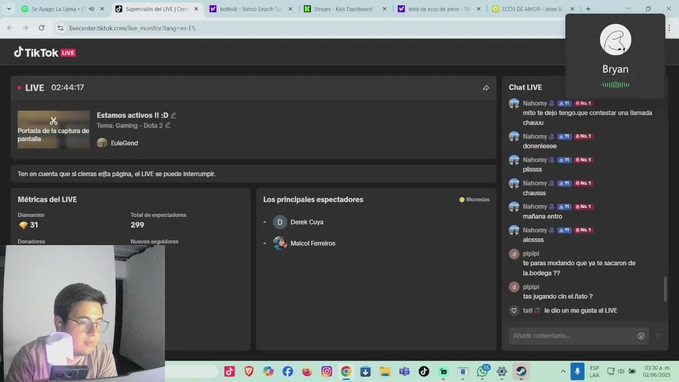The width and height of the screenshot is (679, 382).
Task: Click the EuleGend username
Action: point(124,143)
